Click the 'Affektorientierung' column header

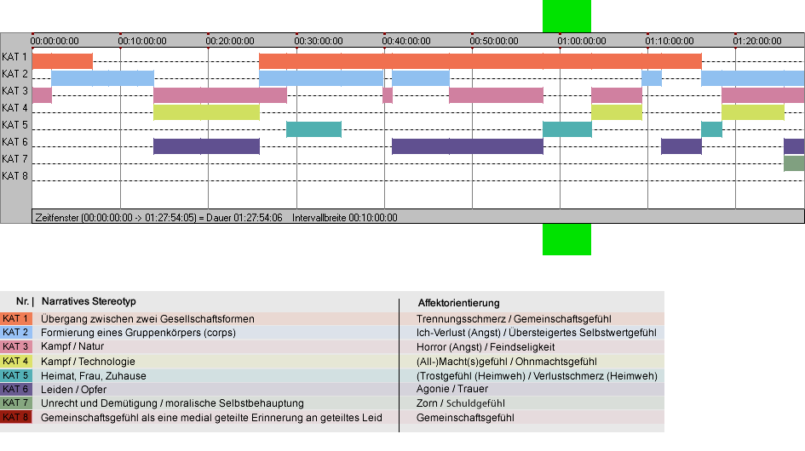click(458, 303)
